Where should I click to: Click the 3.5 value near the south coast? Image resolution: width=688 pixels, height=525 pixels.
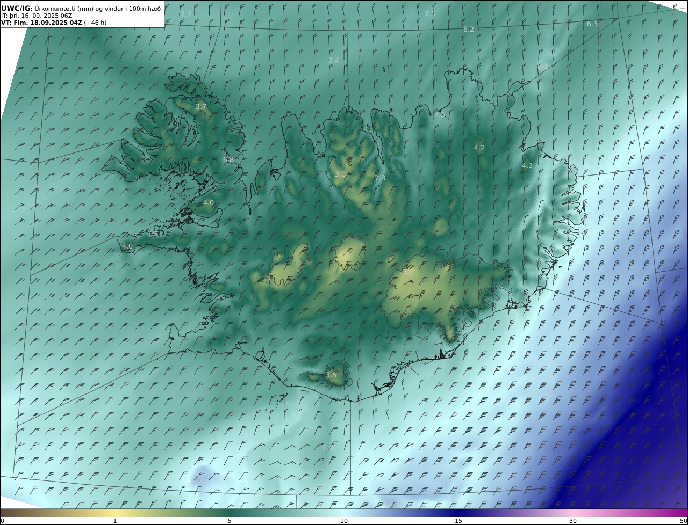[x=331, y=375]
